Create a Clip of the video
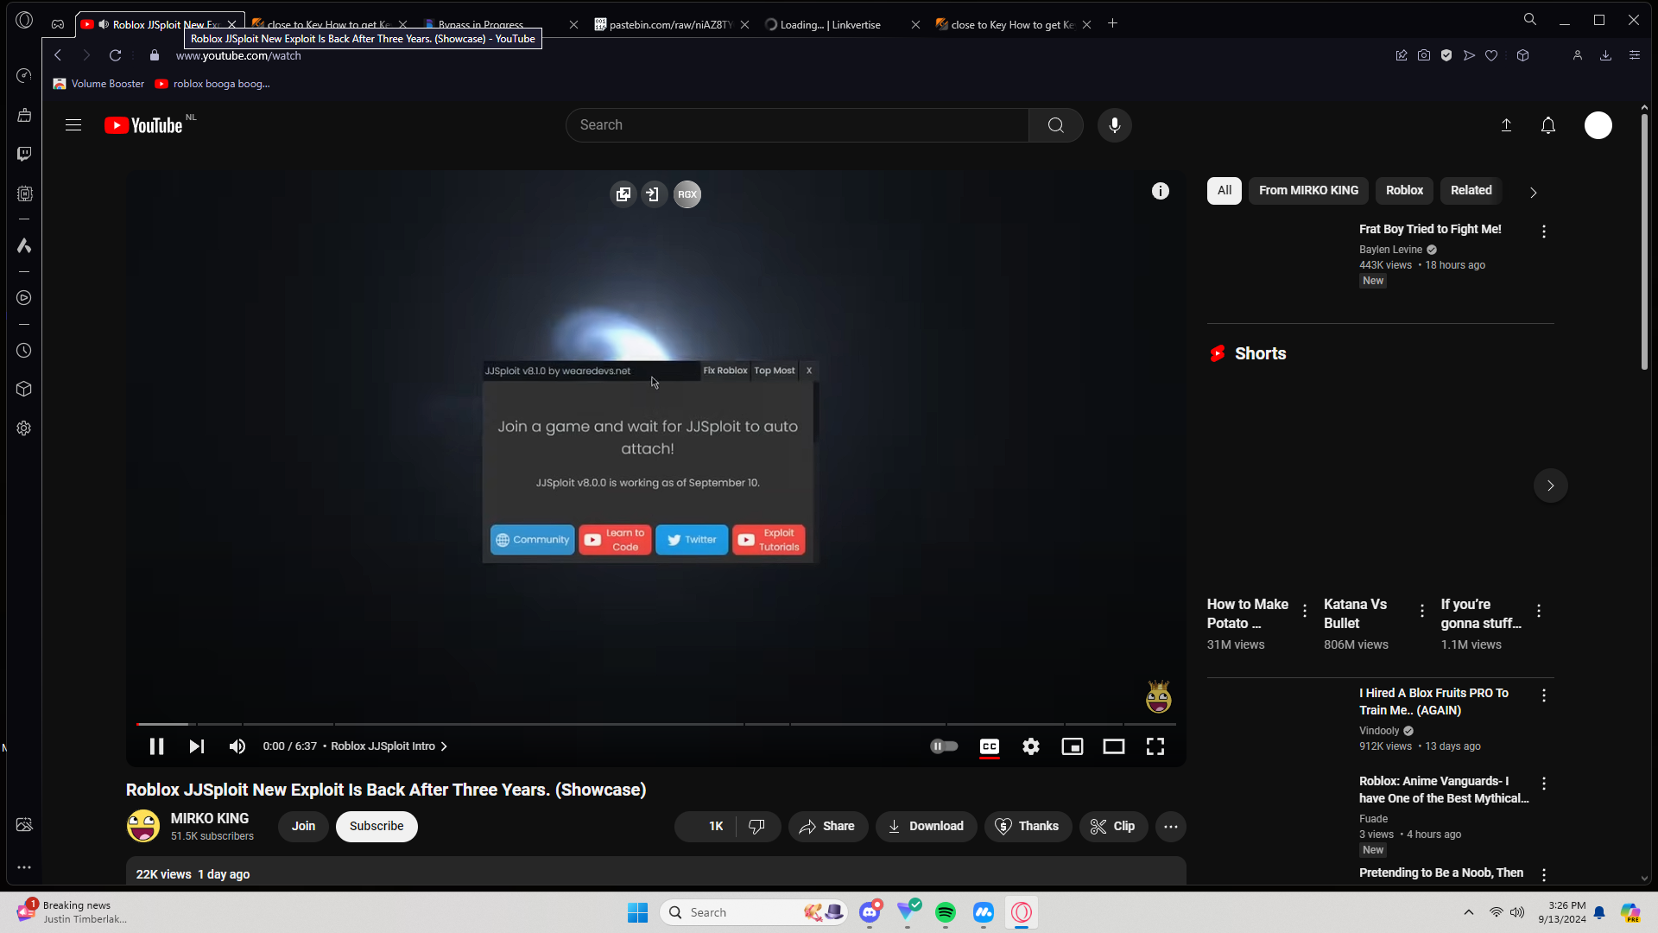 coord(1113,827)
